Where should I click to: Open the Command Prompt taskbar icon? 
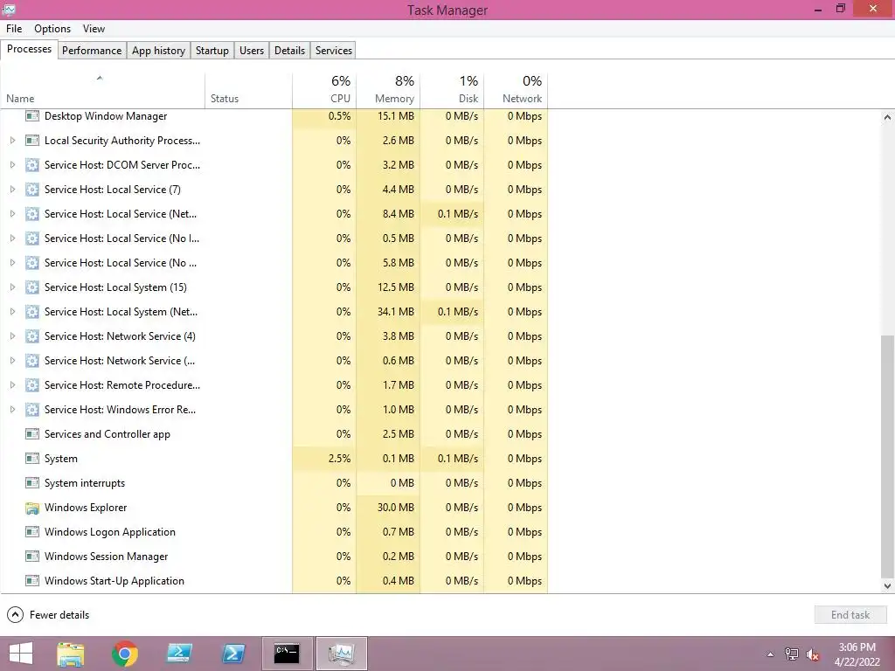coord(287,654)
